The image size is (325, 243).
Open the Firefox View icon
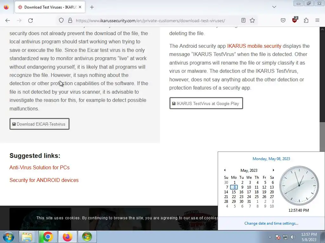(x=6, y=7)
